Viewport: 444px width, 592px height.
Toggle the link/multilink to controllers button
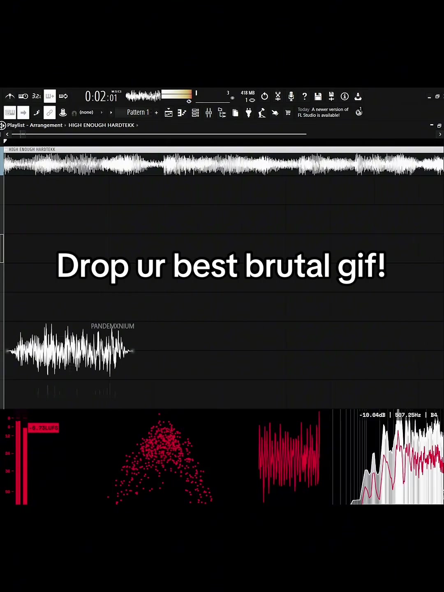pyautogui.click(x=50, y=112)
